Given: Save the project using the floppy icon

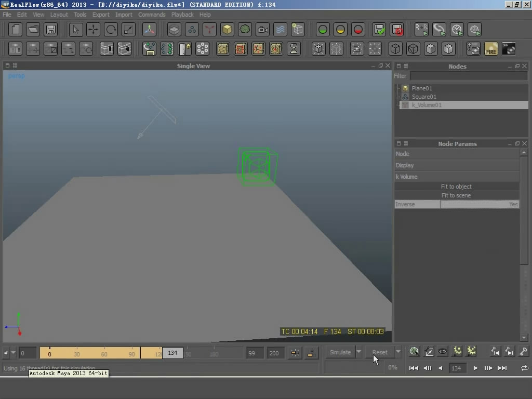Looking at the screenshot, I should (x=50, y=30).
